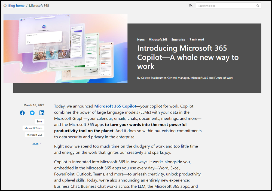272x191 pixels.
Task: Follow the Microsoft 365 Copilot article link
Action: point(115,106)
